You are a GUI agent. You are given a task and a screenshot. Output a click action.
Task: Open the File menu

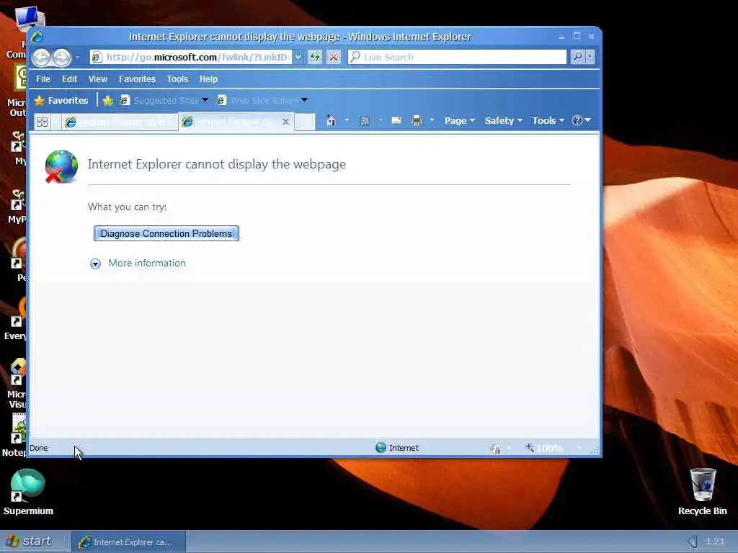tap(43, 79)
